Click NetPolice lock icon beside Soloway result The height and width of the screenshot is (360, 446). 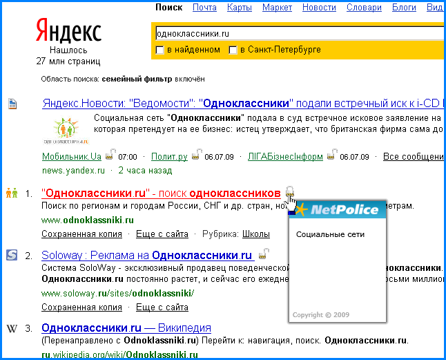coord(264,254)
